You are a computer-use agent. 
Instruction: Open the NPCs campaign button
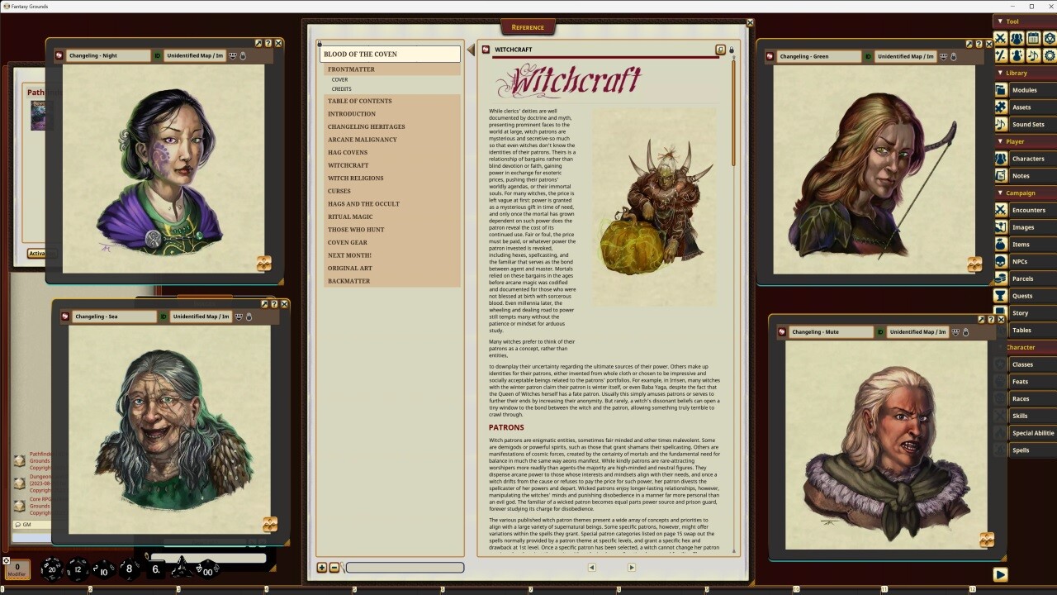(x=1021, y=261)
